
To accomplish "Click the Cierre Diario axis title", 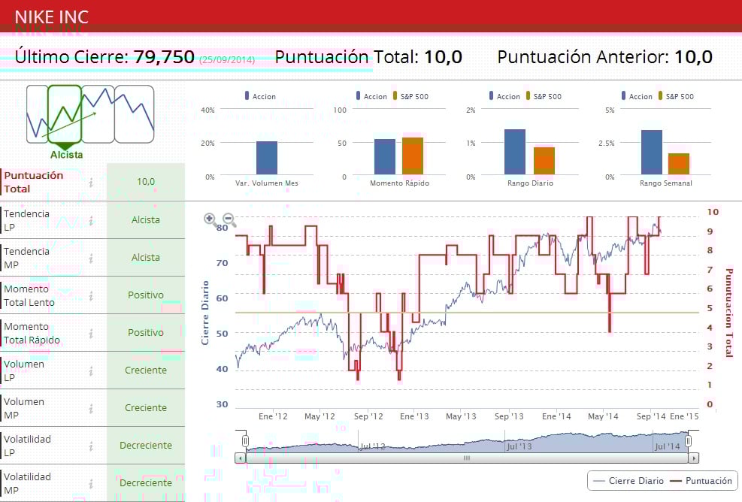I will click(205, 313).
